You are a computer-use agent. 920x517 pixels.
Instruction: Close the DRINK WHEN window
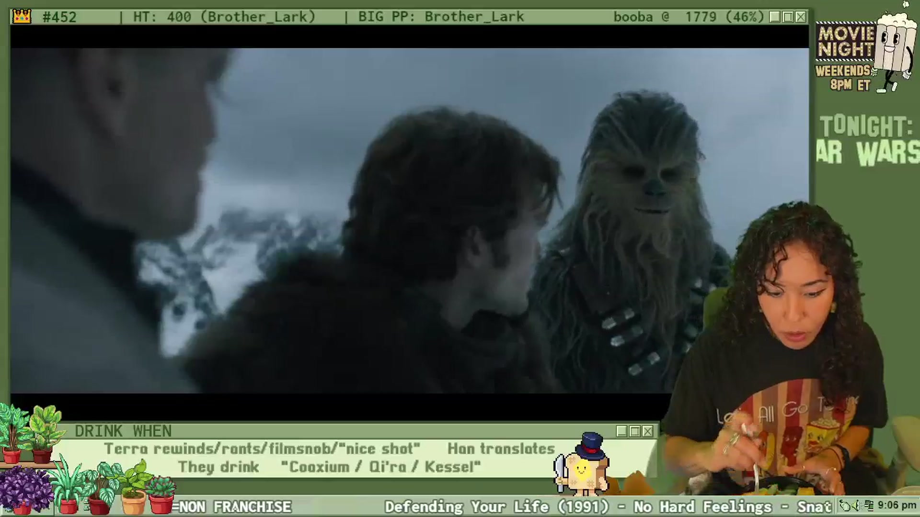coord(648,431)
